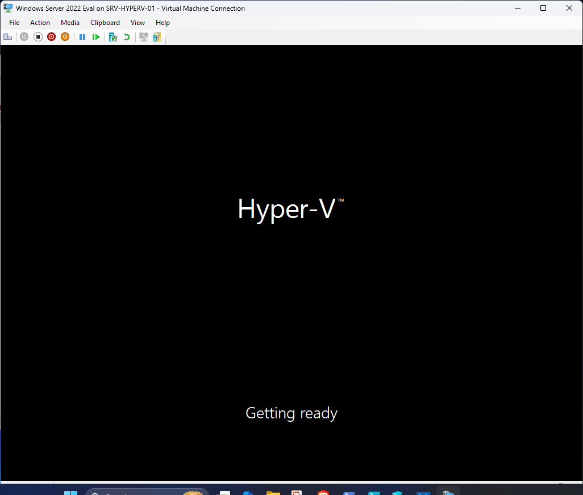Open the Action menu
The image size is (583, 495).
pyautogui.click(x=40, y=23)
